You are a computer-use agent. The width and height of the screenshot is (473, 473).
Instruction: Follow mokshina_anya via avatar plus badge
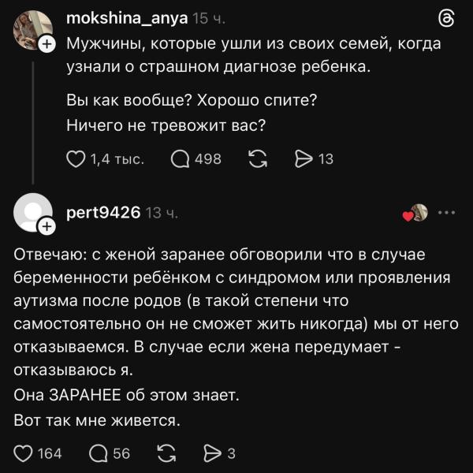[x=47, y=45]
